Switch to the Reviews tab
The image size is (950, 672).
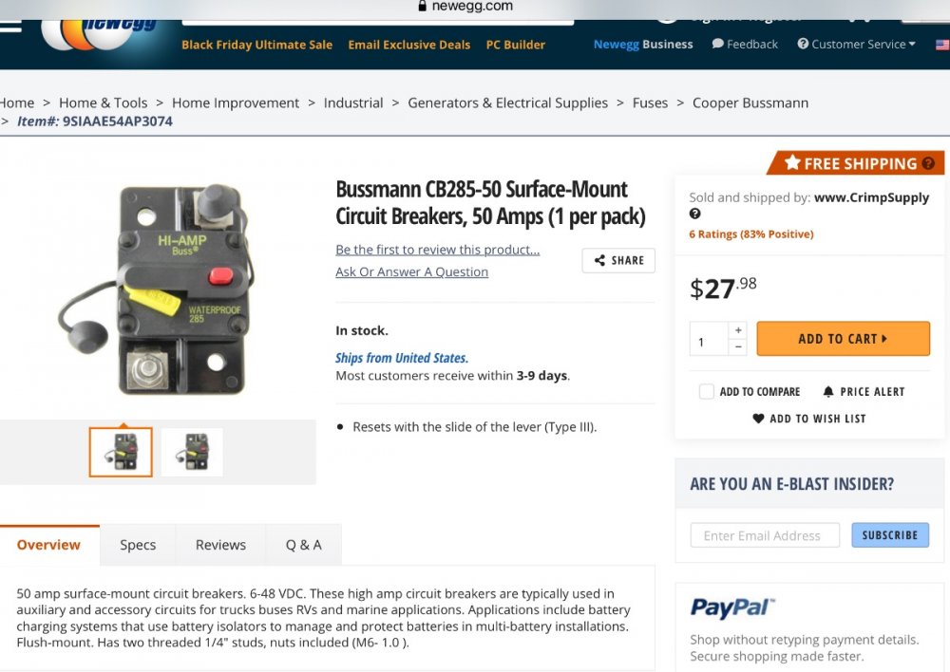[x=220, y=545]
